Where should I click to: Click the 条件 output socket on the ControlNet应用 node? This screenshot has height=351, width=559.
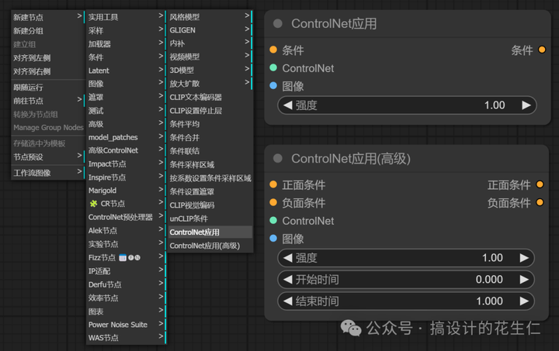pyautogui.click(x=542, y=50)
